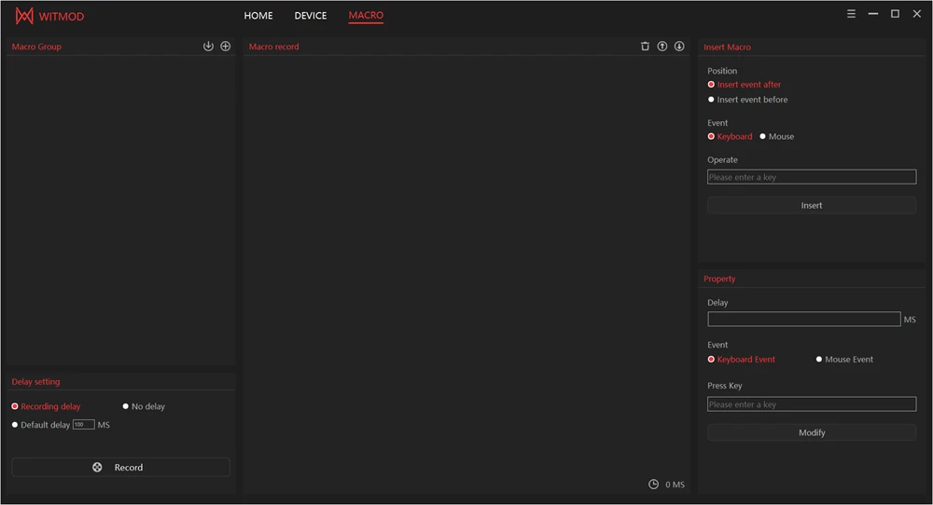The height and width of the screenshot is (505, 933).
Task: Move macro event up with up-arrow icon
Action: tap(662, 47)
